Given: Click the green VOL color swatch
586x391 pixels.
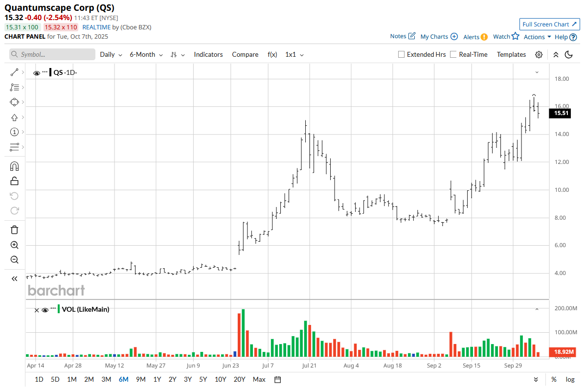Looking at the screenshot, I should pos(59,309).
